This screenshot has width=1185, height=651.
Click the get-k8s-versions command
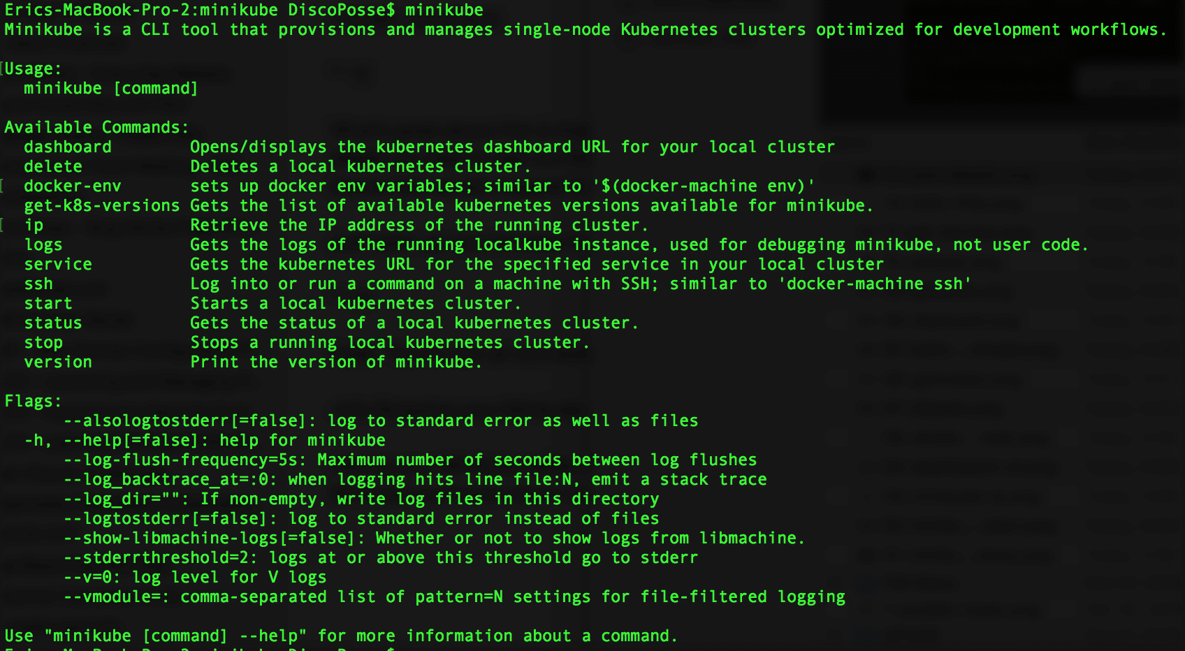click(x=102, y=205)
